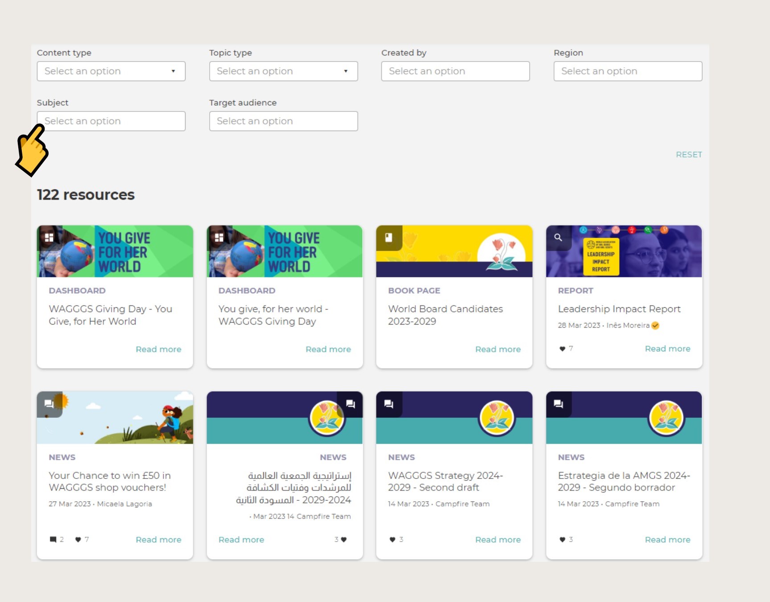Screen dimensions: 770x602
Task: Open the Topic type dropdown
Action: coord(283,71)
